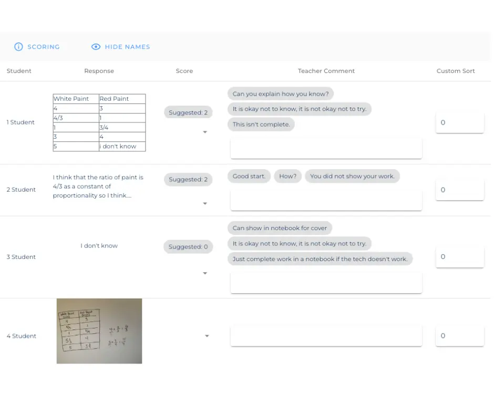
Task: Click the Student column header
Action: click(19, 71)
